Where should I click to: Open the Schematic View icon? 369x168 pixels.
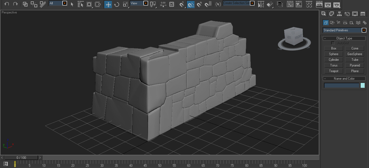(x=299, y=4)
